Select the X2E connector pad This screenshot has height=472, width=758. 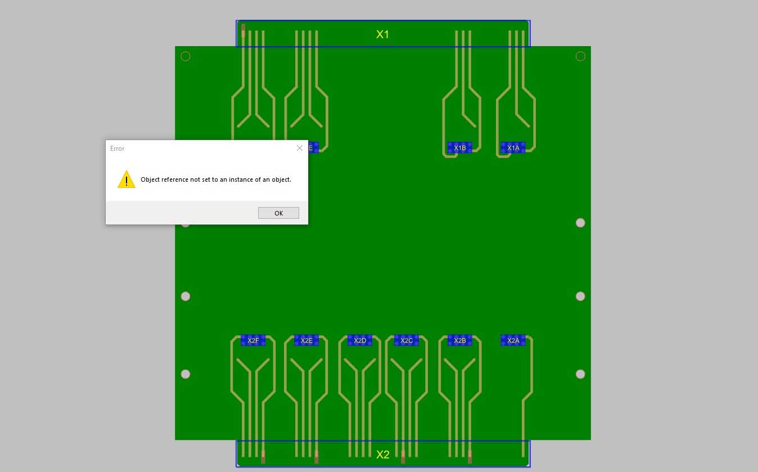point(306,340)
